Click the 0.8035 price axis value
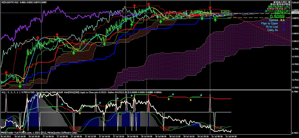 tap(295, 34)
